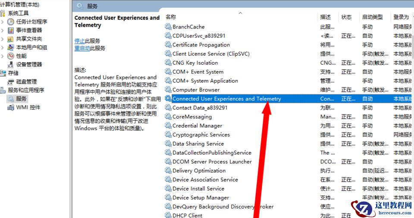Click the Device Manager icon

tap(10, 64)
